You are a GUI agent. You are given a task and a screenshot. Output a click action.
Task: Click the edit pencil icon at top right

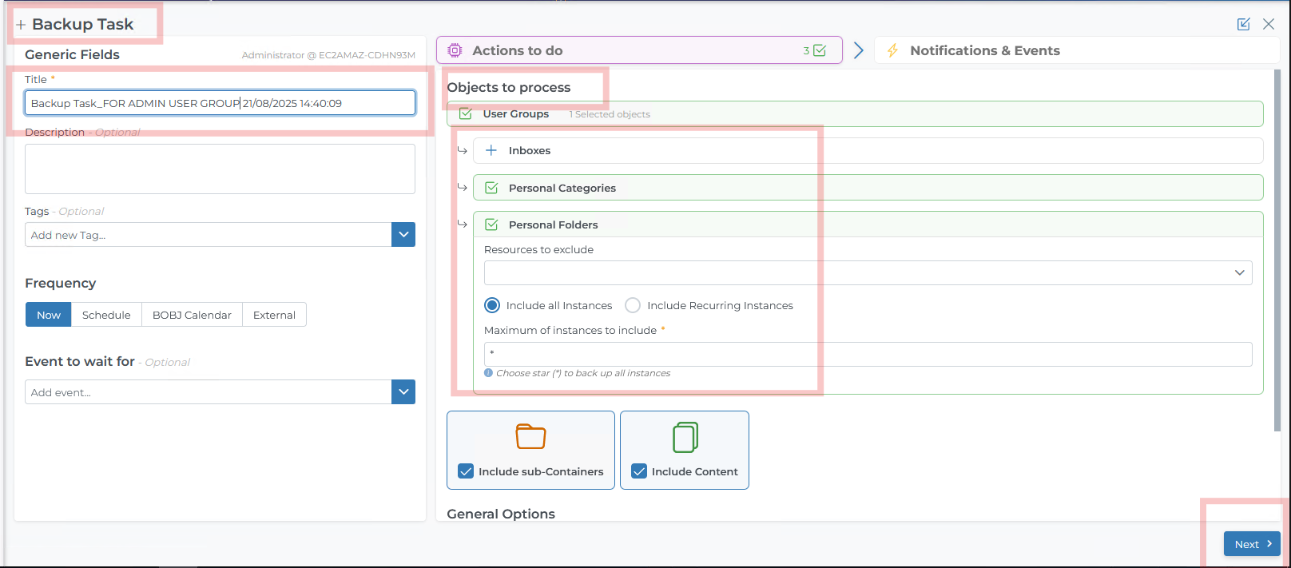[1243, 24]
